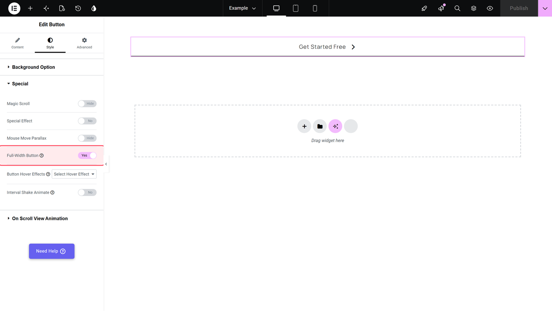This screenshot has height=311, width=552.
Task: Click the rocket icon in top bar
Action: tap(425, 8)
